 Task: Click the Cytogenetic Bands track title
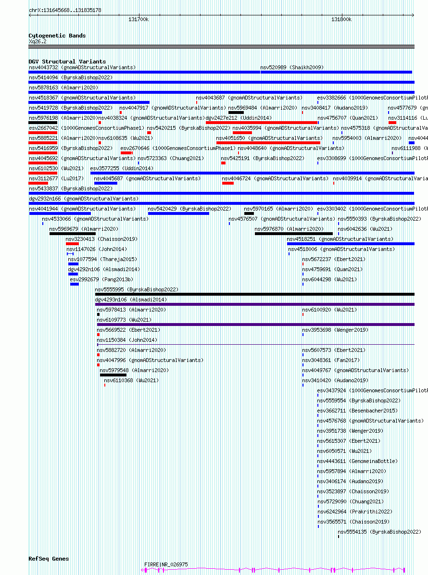tap(57, 36)
